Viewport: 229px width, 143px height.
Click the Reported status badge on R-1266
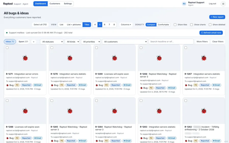26,138
